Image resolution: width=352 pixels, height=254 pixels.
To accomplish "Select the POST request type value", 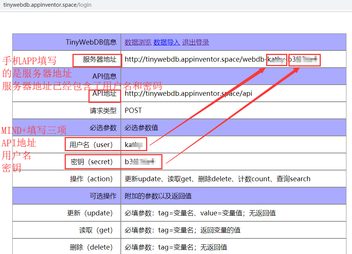I will tap(133, 111).
